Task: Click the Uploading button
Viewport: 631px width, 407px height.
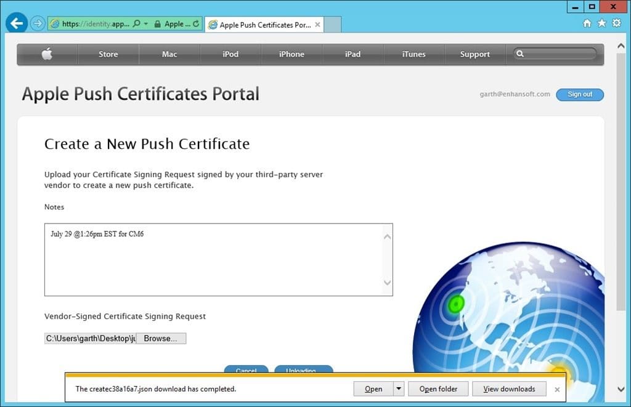Action: click(304, 369)
